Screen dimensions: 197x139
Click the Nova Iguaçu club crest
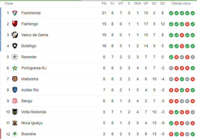click(15, 123)
